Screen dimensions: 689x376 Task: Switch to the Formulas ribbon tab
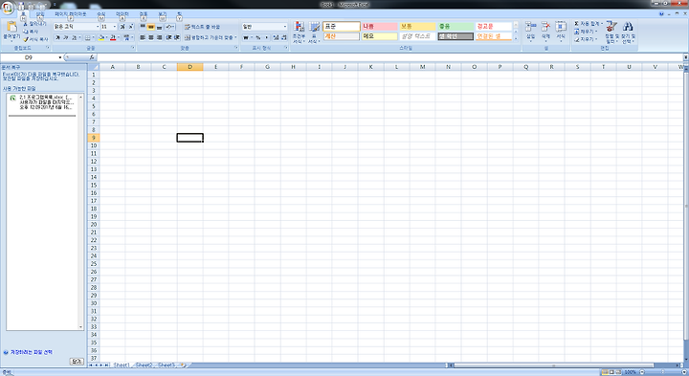coord(101,14)
